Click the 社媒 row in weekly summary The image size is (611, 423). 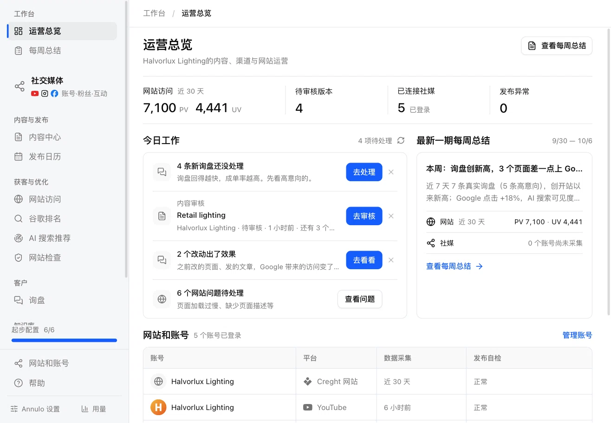[504, 243]
